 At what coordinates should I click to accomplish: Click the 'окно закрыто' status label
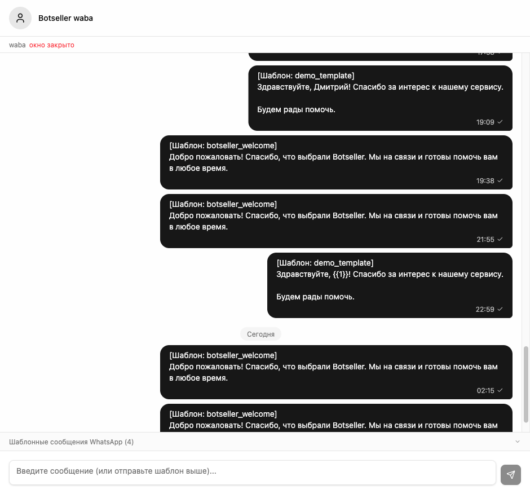[x=52, y=45]
